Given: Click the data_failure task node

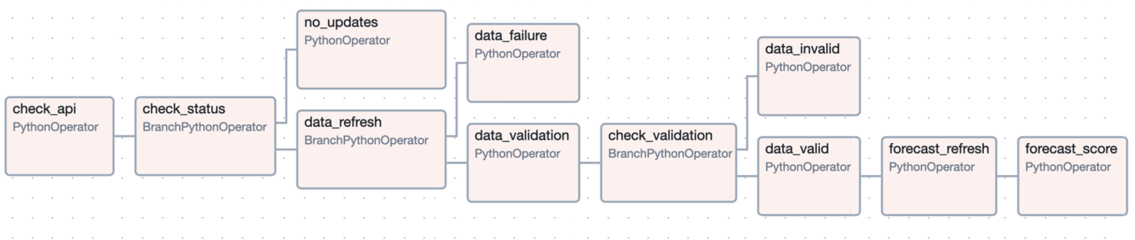Looking at the screenshot, I should (523, 63).
